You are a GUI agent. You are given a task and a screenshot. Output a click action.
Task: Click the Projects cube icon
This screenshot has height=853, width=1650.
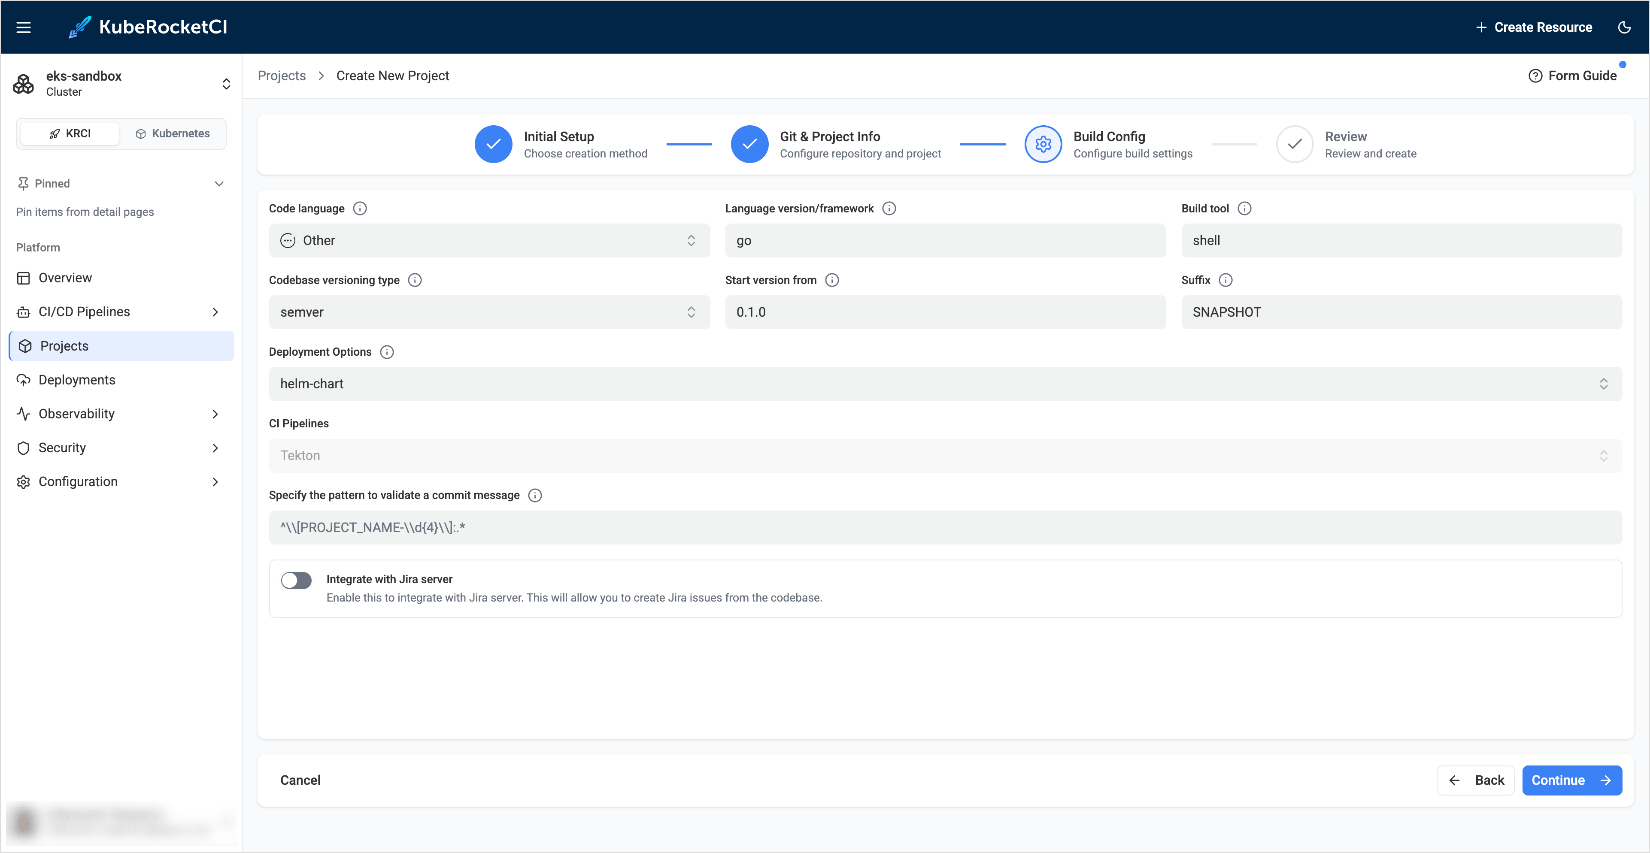25,346
